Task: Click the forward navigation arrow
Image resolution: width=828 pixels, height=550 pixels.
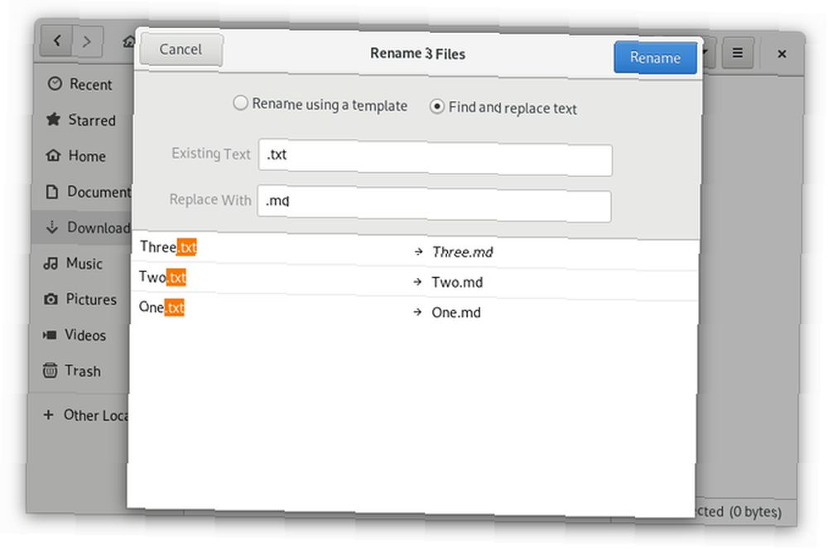Action: (88, 41)
